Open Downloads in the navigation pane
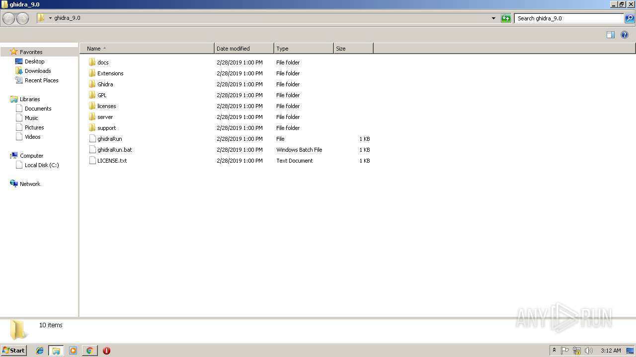 click(x=38, y=71)
